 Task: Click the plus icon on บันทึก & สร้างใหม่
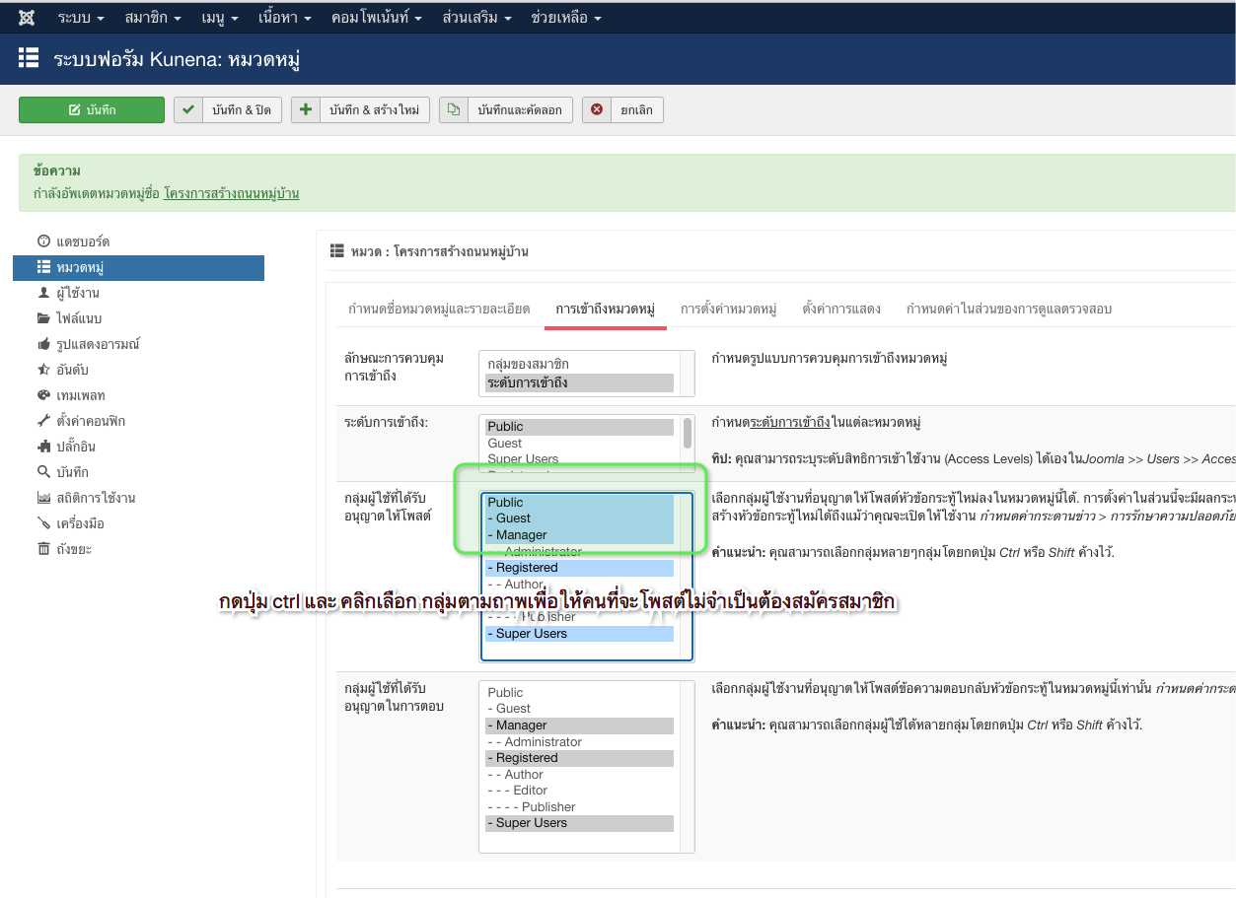pos(306,109)
